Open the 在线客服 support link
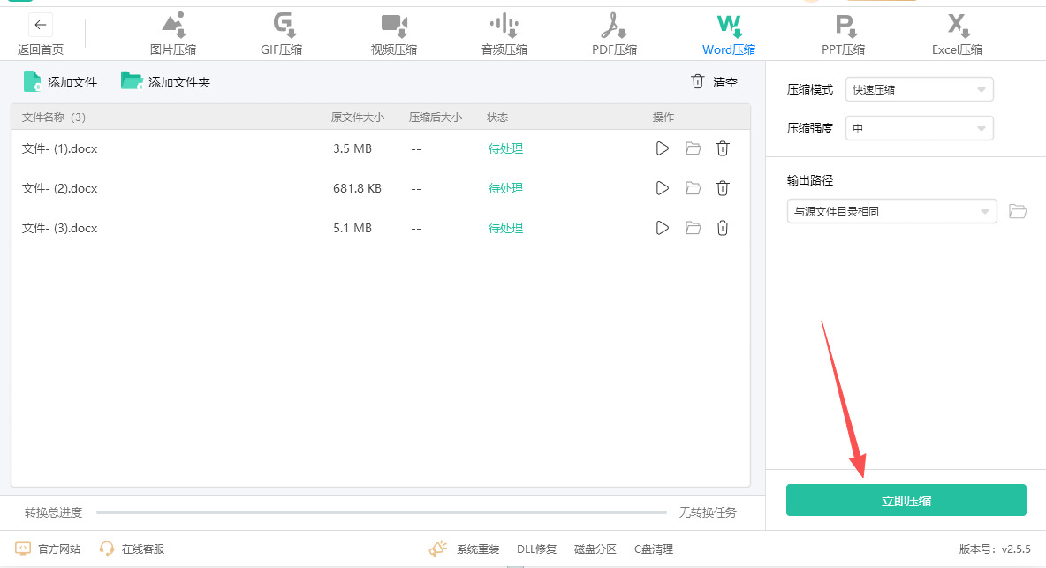Screen dimensions: 1046x568 pos(133,549)
